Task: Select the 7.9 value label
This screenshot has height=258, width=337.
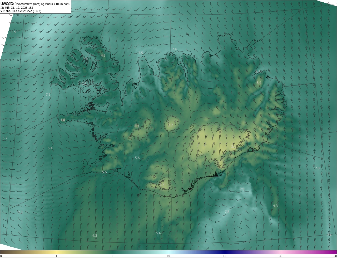Action: (x=242, y=189)
